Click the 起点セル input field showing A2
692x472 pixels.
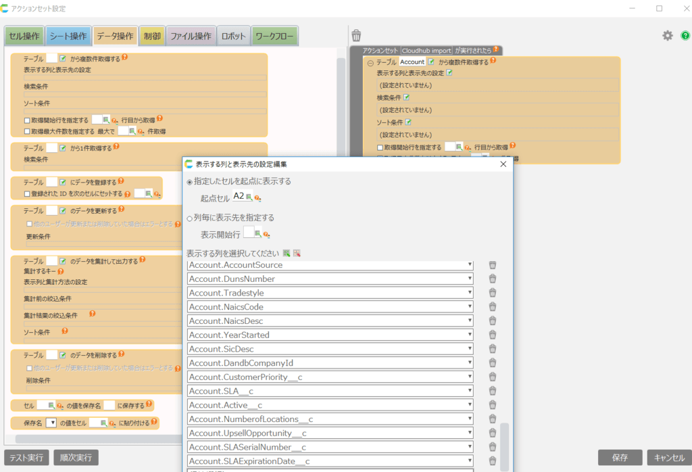click(x=239, y=195)
